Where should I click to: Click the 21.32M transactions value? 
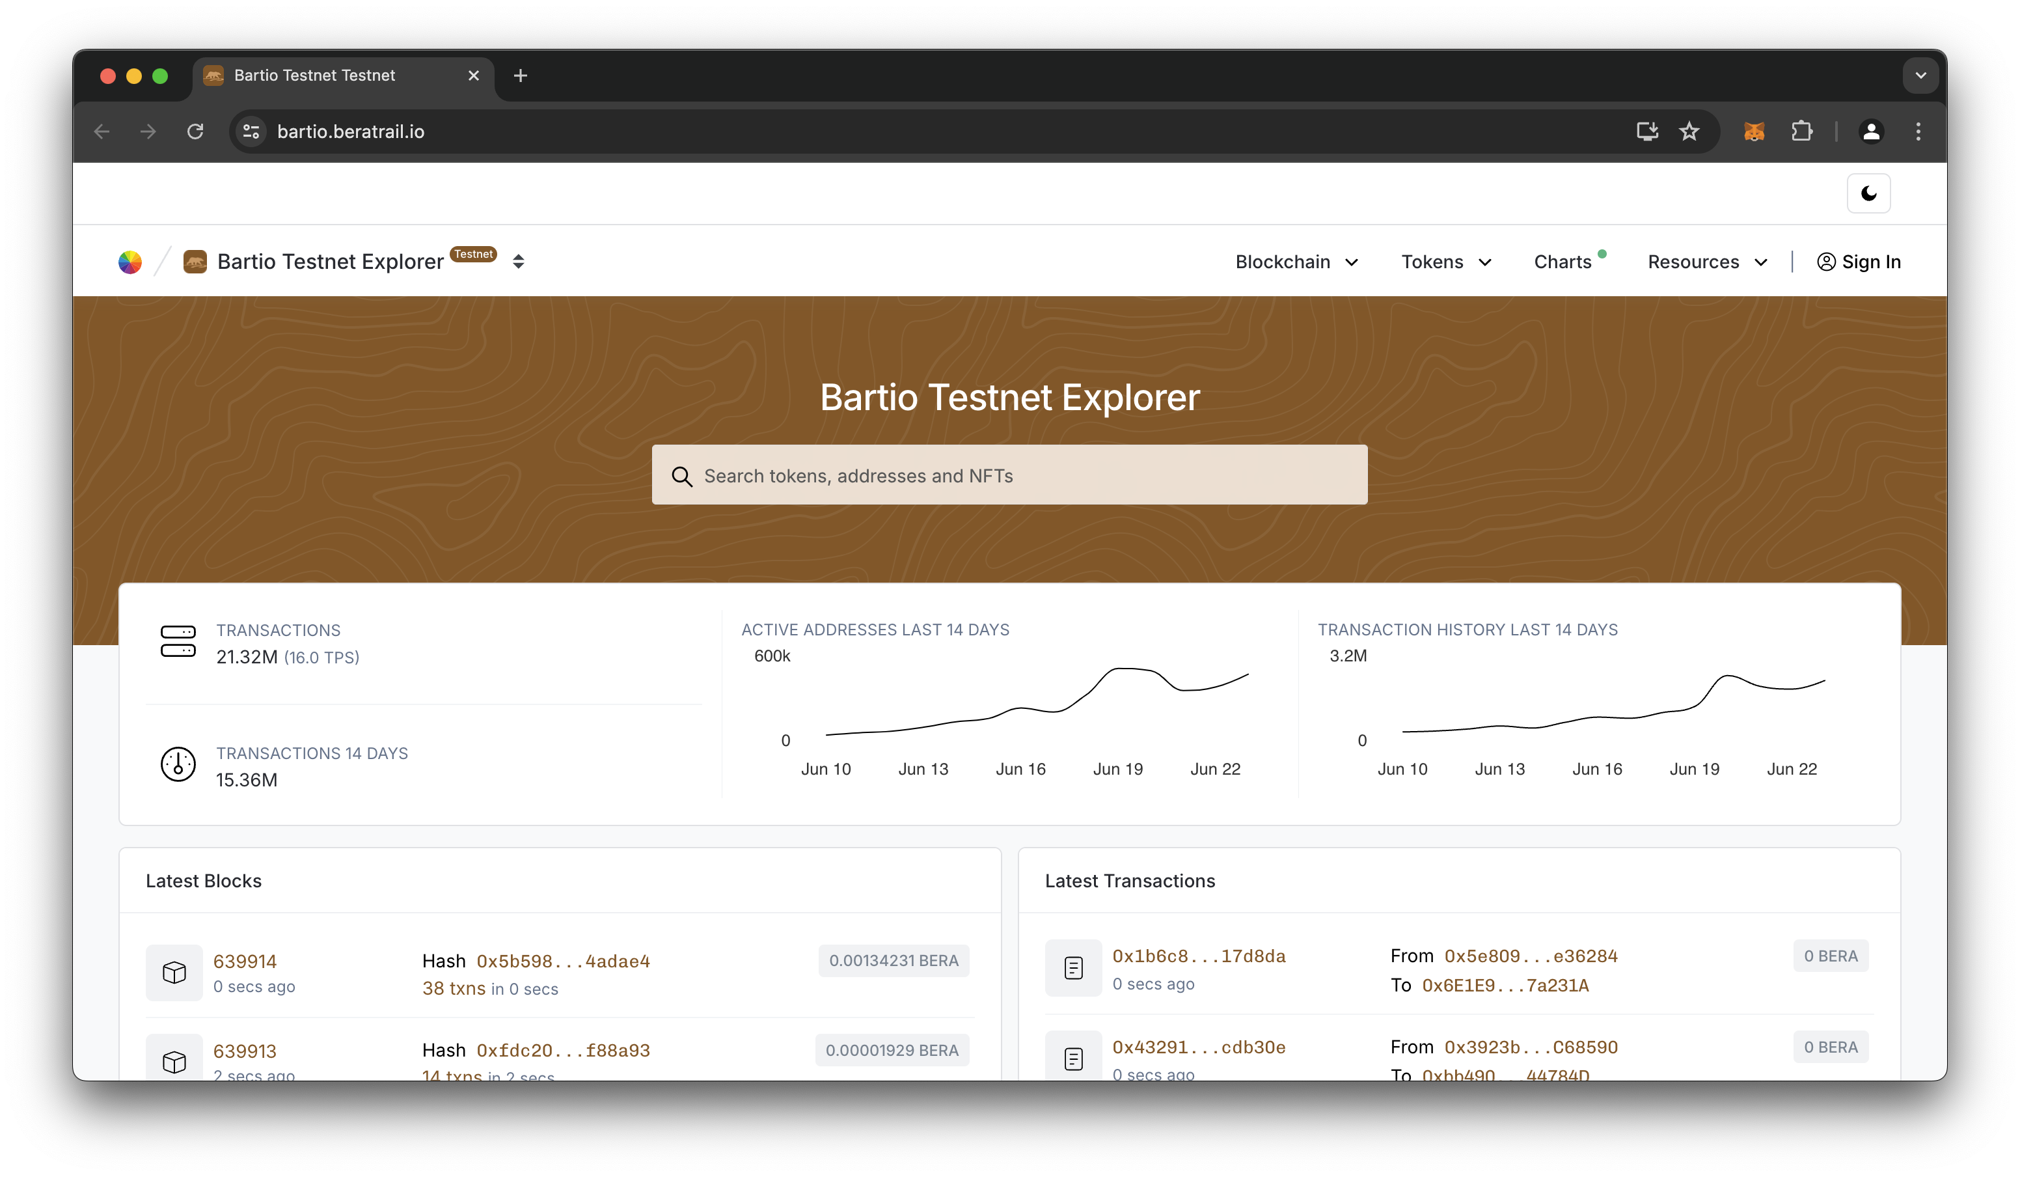coord(246,657)
